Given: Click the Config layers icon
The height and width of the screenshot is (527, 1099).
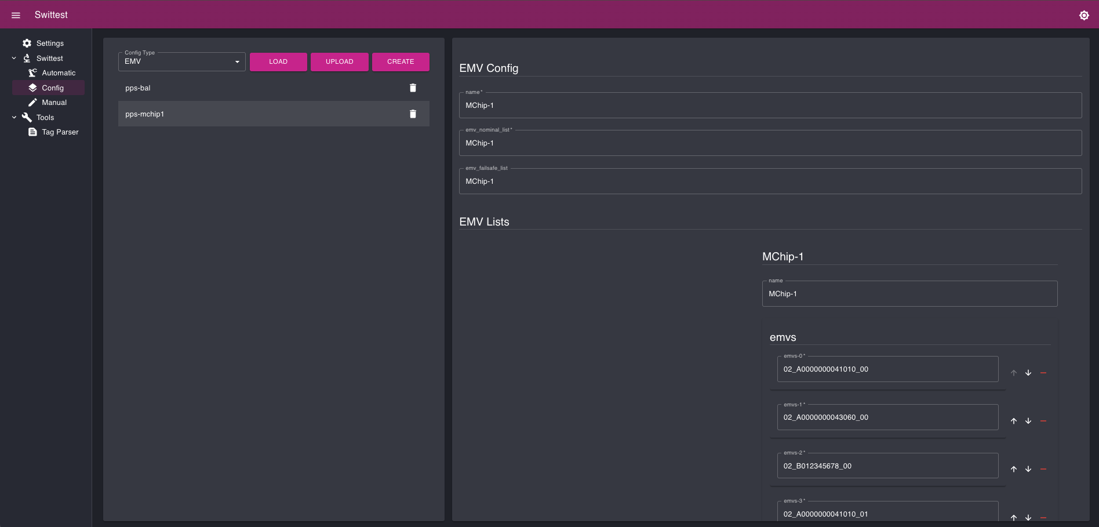Looking at the screenshot, I should [32, 88].
